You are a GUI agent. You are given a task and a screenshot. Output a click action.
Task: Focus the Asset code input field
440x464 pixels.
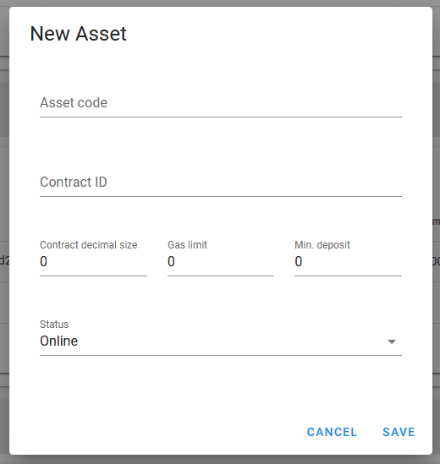point(221,103)
